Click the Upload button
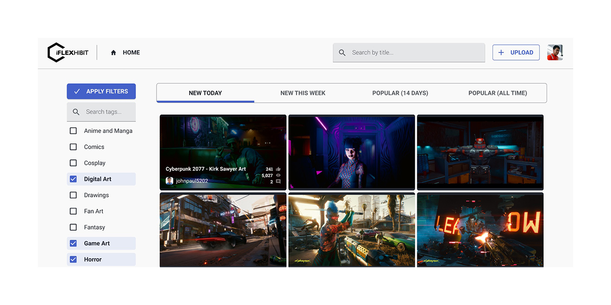 516,52
